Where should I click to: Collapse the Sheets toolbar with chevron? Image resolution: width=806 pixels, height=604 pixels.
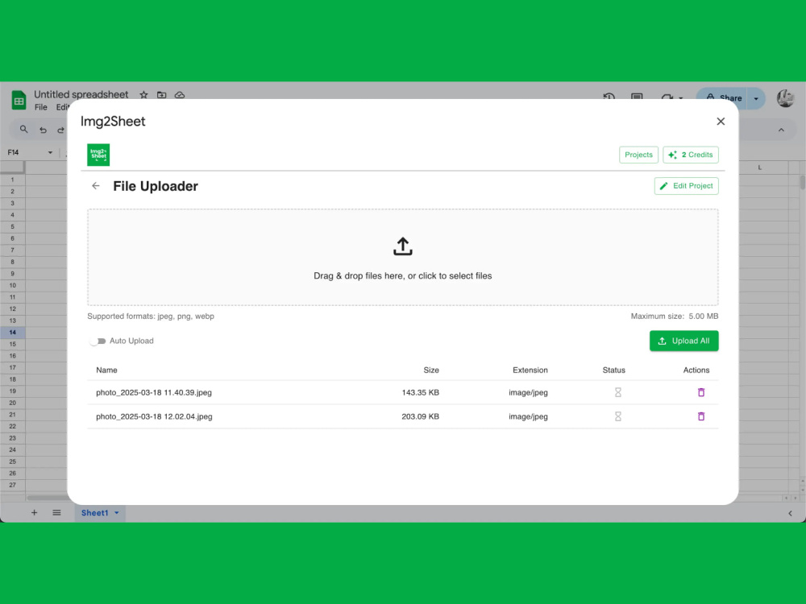(781, 130)
